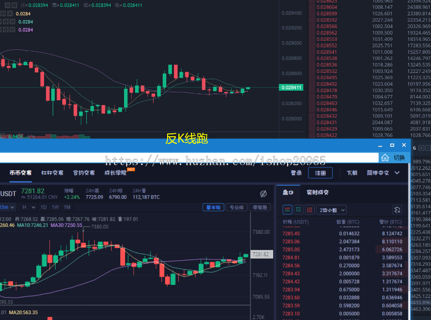The height and width of the screenshot is (320, 431).
Task: Open the 币币交易 spot trading tab
Action: 21,173
